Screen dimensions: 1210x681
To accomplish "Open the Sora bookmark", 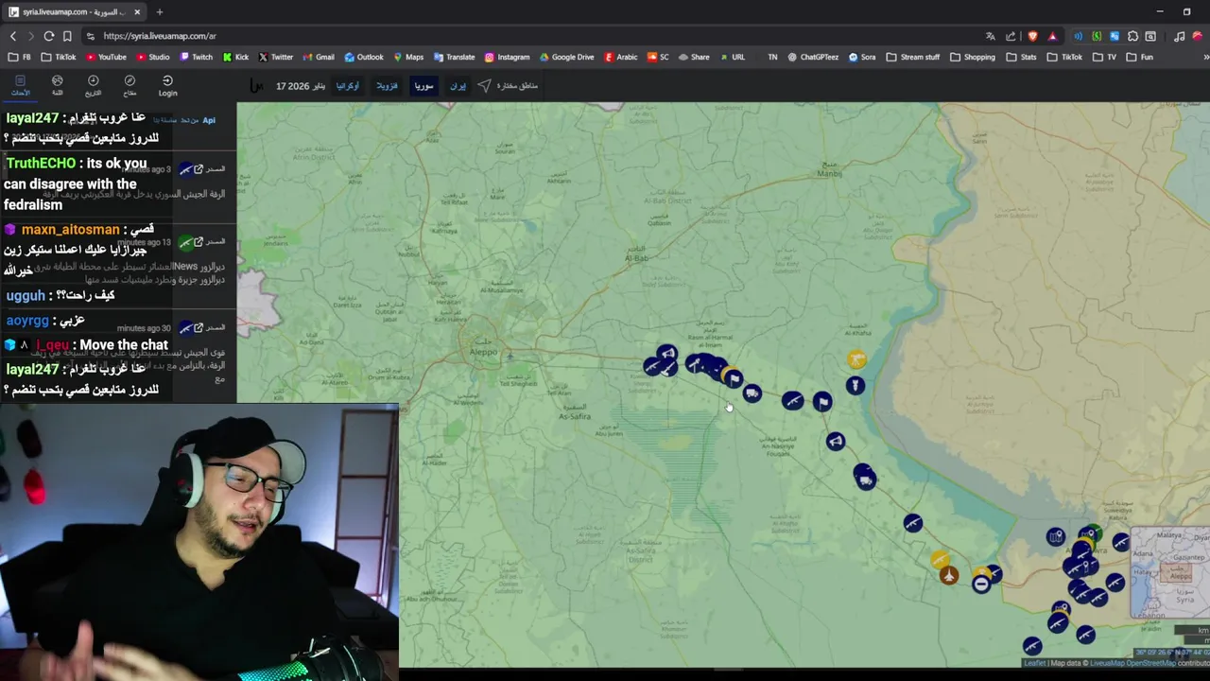I will 862,57.
